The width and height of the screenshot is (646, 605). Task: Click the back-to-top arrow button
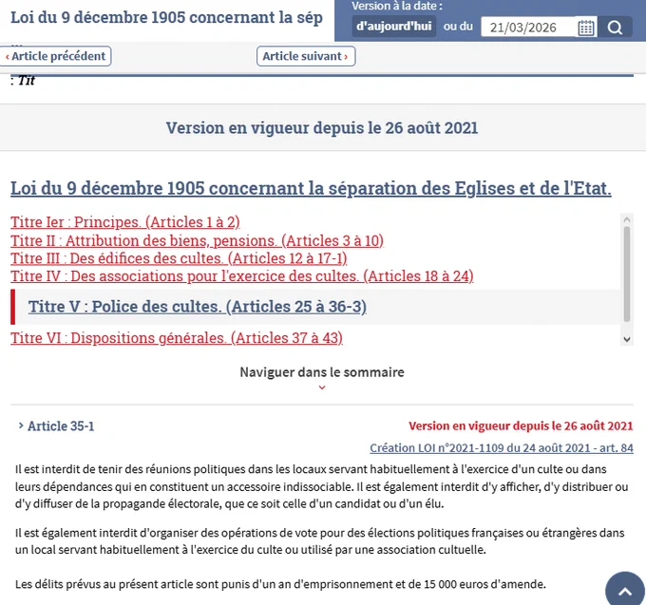[625, 591]
